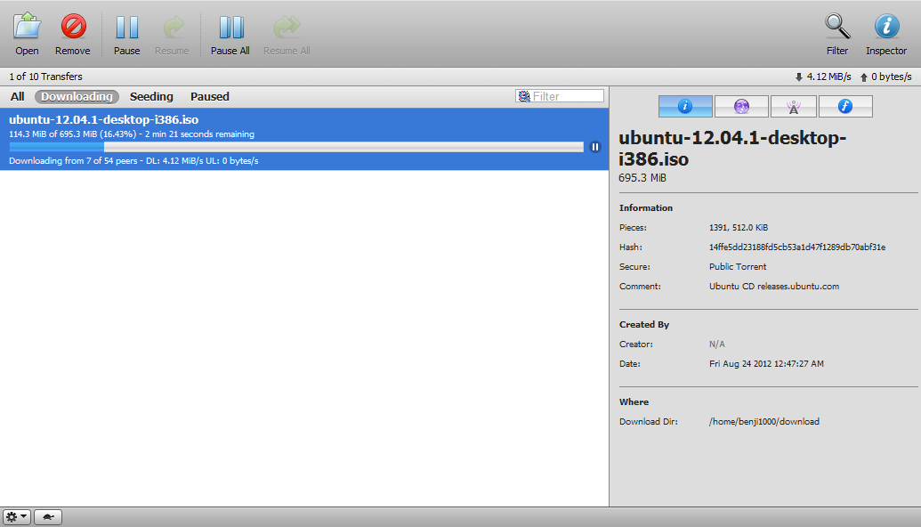This screenshot has width=921, height=527.
Task: Select the Downloading filter
Action: (x=77, y=97)
